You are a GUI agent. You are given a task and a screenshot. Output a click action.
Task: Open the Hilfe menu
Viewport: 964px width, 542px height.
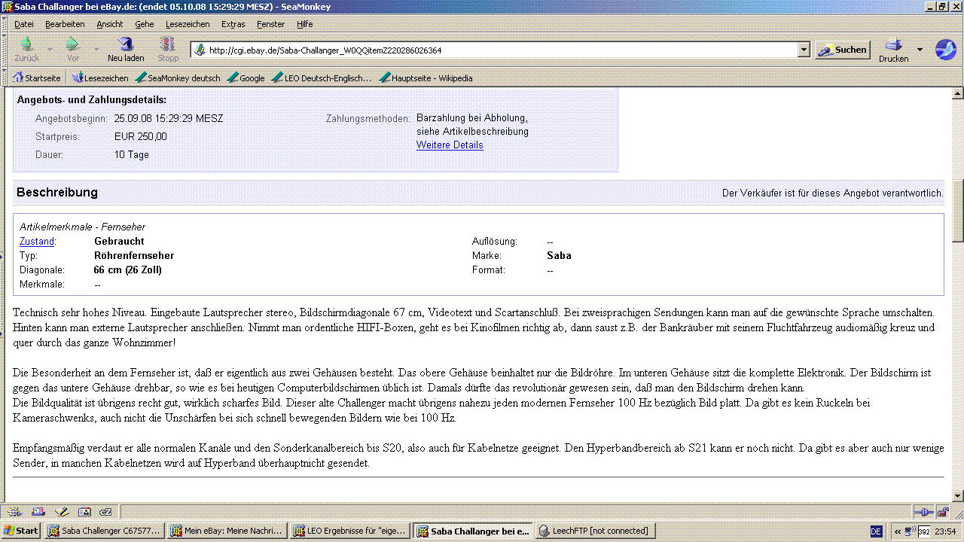305,24
